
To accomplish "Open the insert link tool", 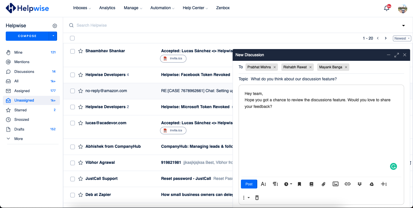I will pyautogui.click(x=348, y=184).
